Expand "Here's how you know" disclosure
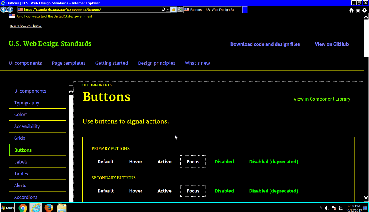The height and width of the screenshot is (212, 369). pyautogui.click(x=26, y=26)
